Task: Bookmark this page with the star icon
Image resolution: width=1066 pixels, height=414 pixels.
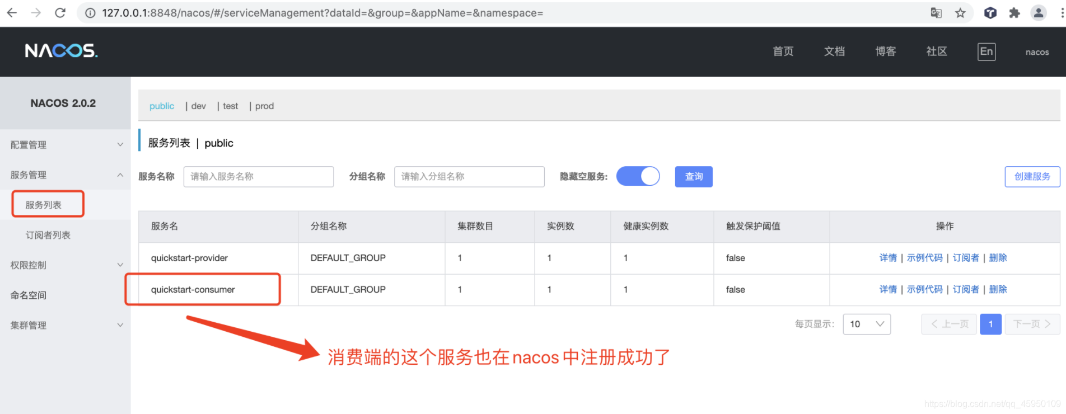Action: (x=960, y=13)
